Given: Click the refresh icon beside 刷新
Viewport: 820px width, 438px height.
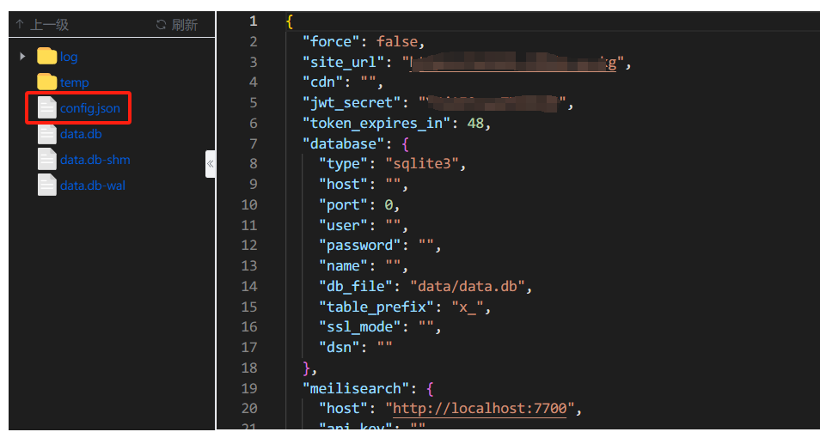Looking at the screenshot, I should 161,25.
